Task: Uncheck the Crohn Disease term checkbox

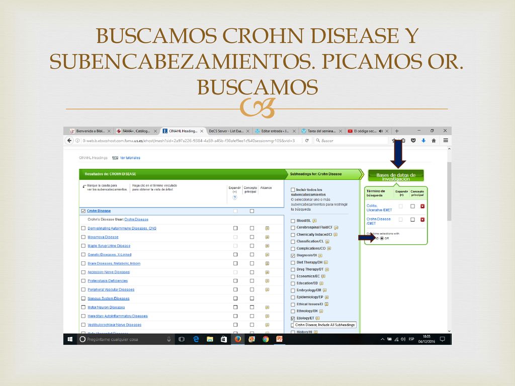Action: pyautogui.click(x=83, y=211)
